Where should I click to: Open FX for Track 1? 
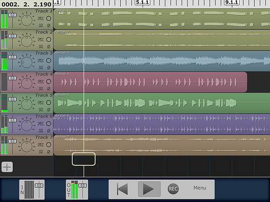tap(40, 18)
